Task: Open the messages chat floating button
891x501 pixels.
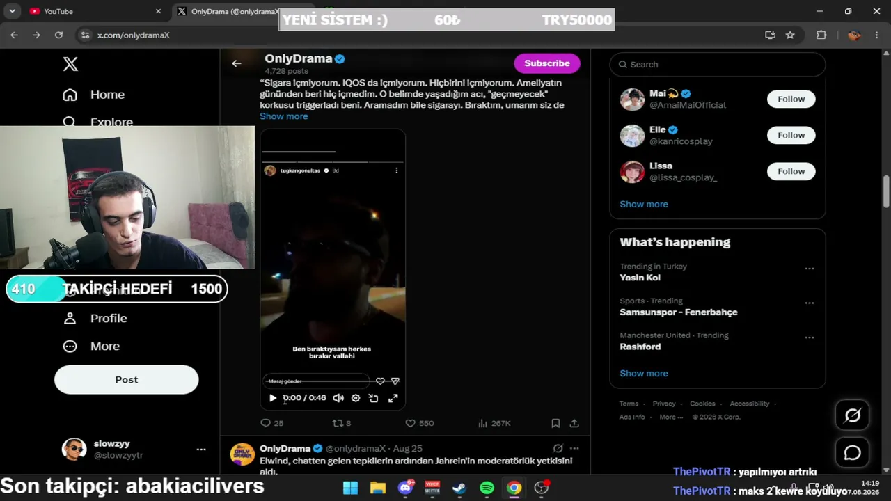Action: pos(853,453)
